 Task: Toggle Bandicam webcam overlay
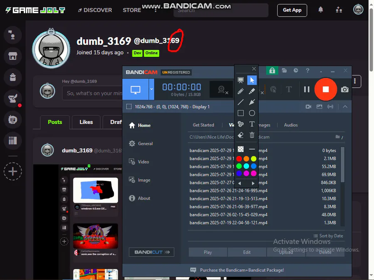pos(221,90)
